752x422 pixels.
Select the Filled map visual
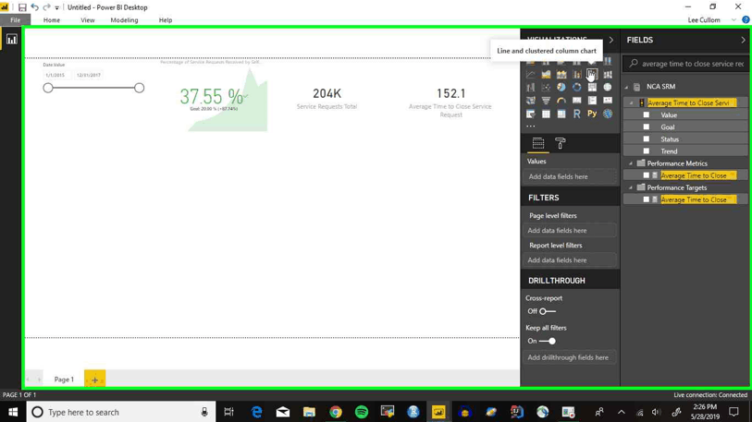pos(530,101)
